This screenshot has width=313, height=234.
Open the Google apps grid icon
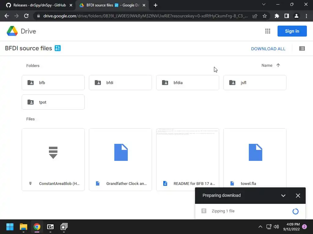268,31
